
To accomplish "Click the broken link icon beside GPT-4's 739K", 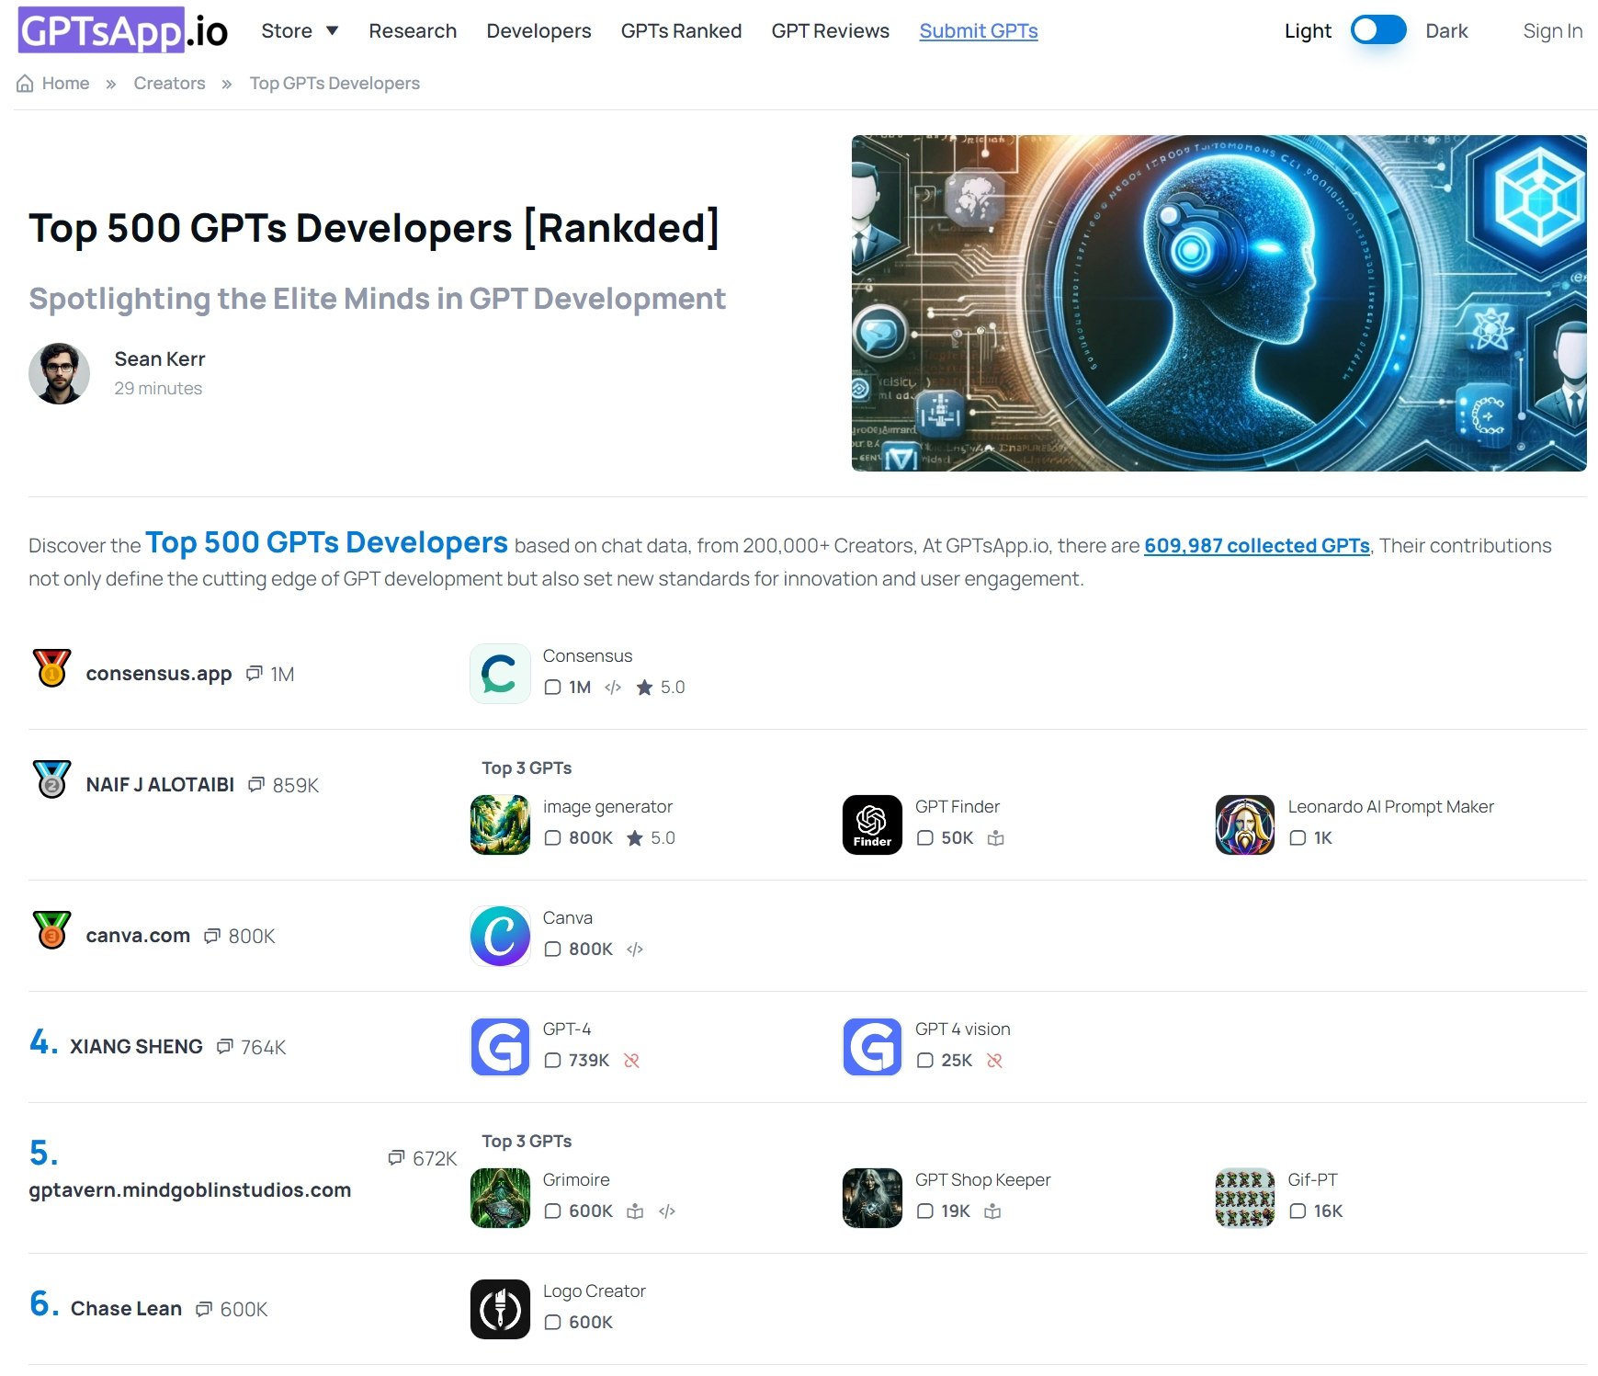I will (x=630, y=1061).
